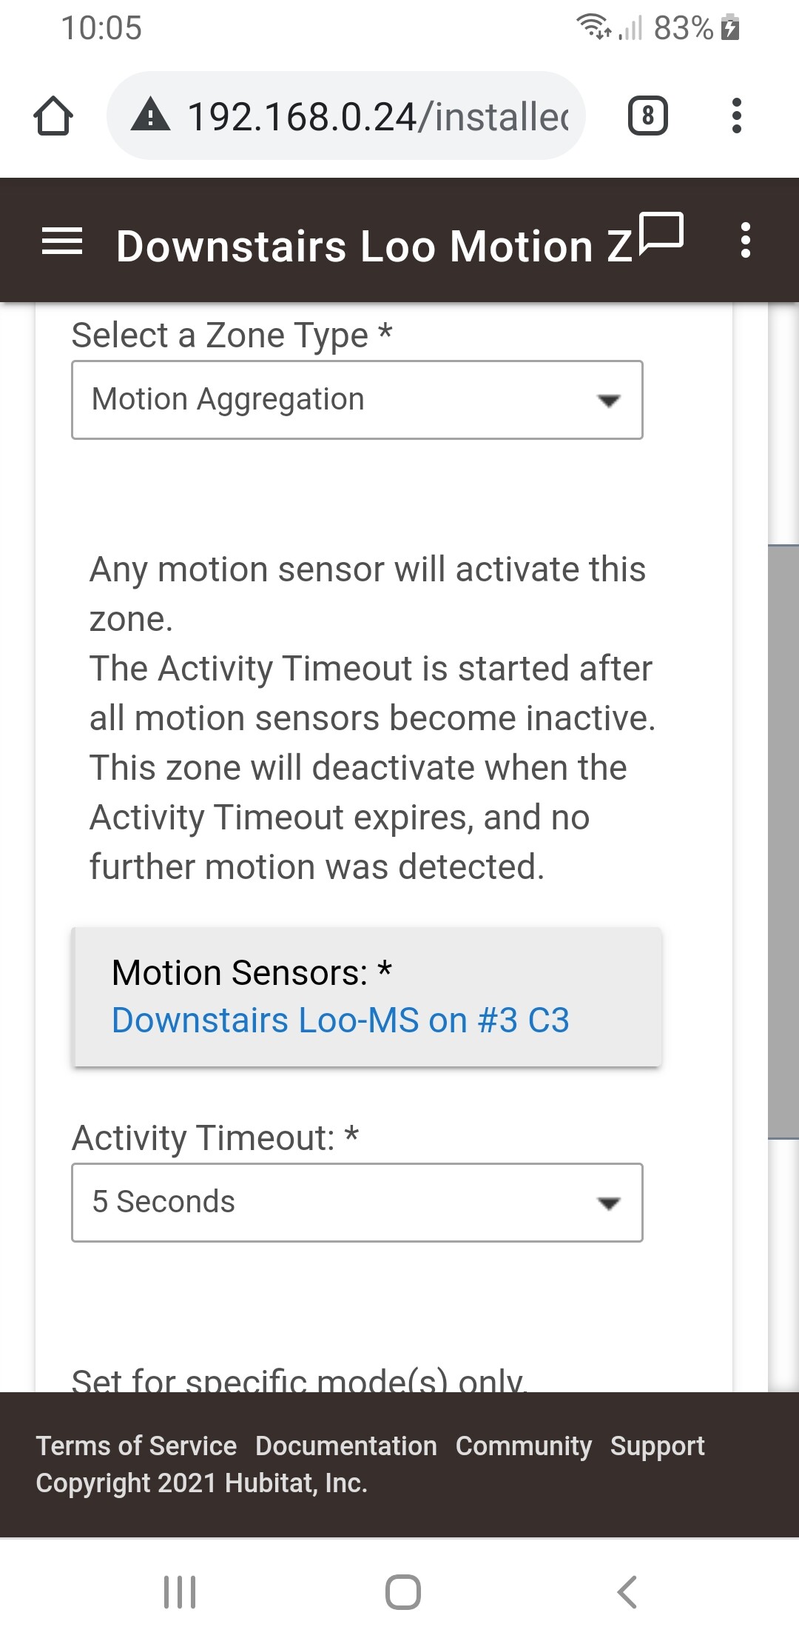The height and width of the screenshot is (1644, 799).
Task: Open the Documentation footer link
Action: pos(346,1446)
